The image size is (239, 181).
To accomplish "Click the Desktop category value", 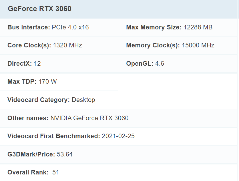I will coord(83,100).
